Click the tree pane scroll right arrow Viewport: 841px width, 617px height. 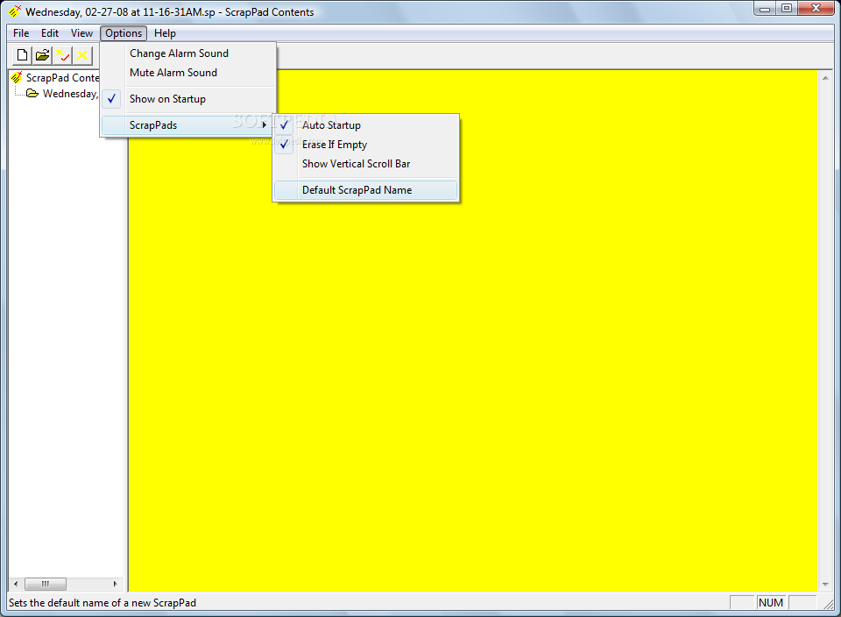pyautogui.click(x=115, y=584)
